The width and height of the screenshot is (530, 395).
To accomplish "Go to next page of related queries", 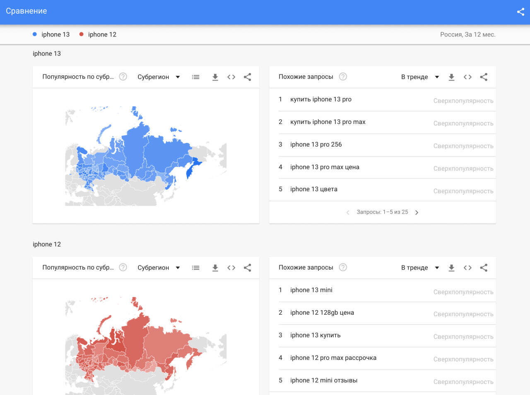I will [417, 212].
